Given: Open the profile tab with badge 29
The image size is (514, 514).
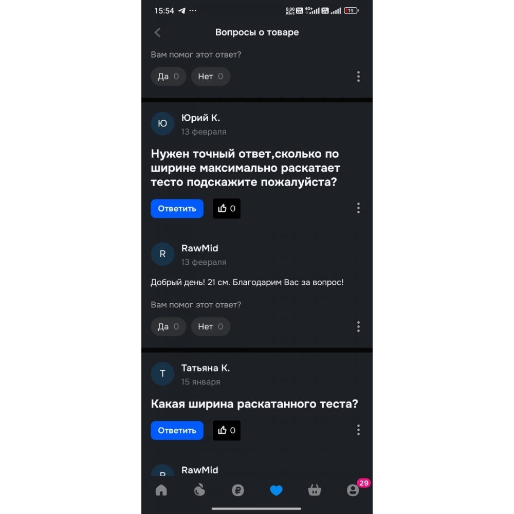Looking at the screenshot, I should click(353, 490).
